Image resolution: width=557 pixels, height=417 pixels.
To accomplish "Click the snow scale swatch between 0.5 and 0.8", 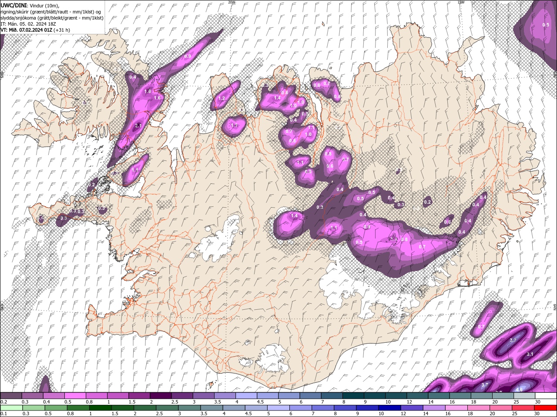I will pos(75,395).
